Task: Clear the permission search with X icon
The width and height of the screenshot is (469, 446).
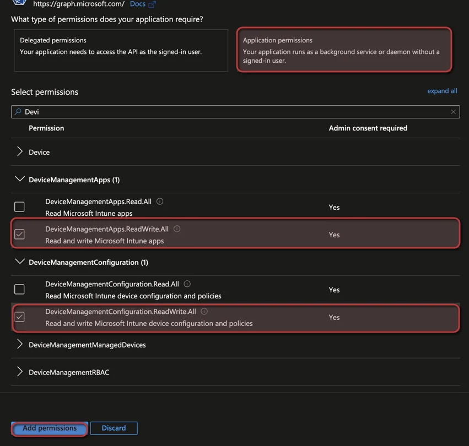Action: point(453,112)
